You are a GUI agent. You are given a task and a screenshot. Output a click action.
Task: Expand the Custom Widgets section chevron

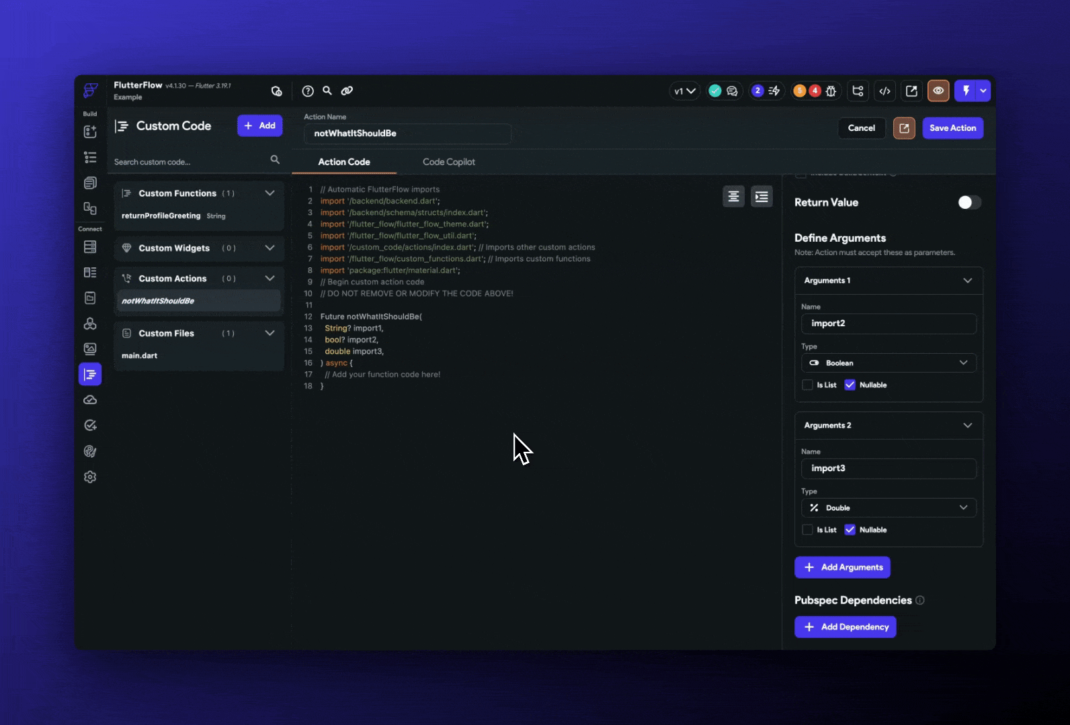pyautogui.click(x=270, y=248)
